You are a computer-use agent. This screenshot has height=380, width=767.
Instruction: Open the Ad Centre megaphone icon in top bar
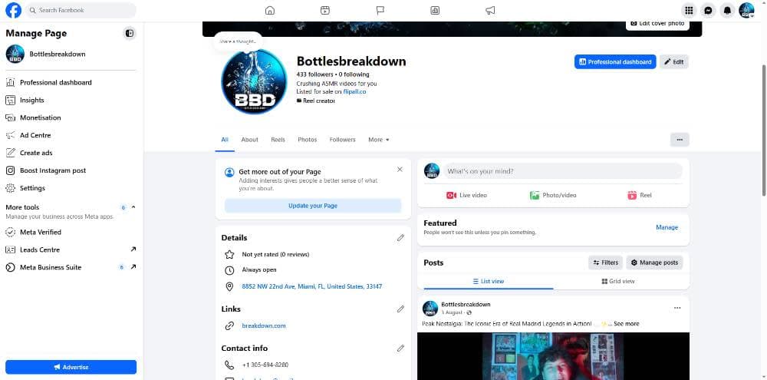tap(490, 10)
